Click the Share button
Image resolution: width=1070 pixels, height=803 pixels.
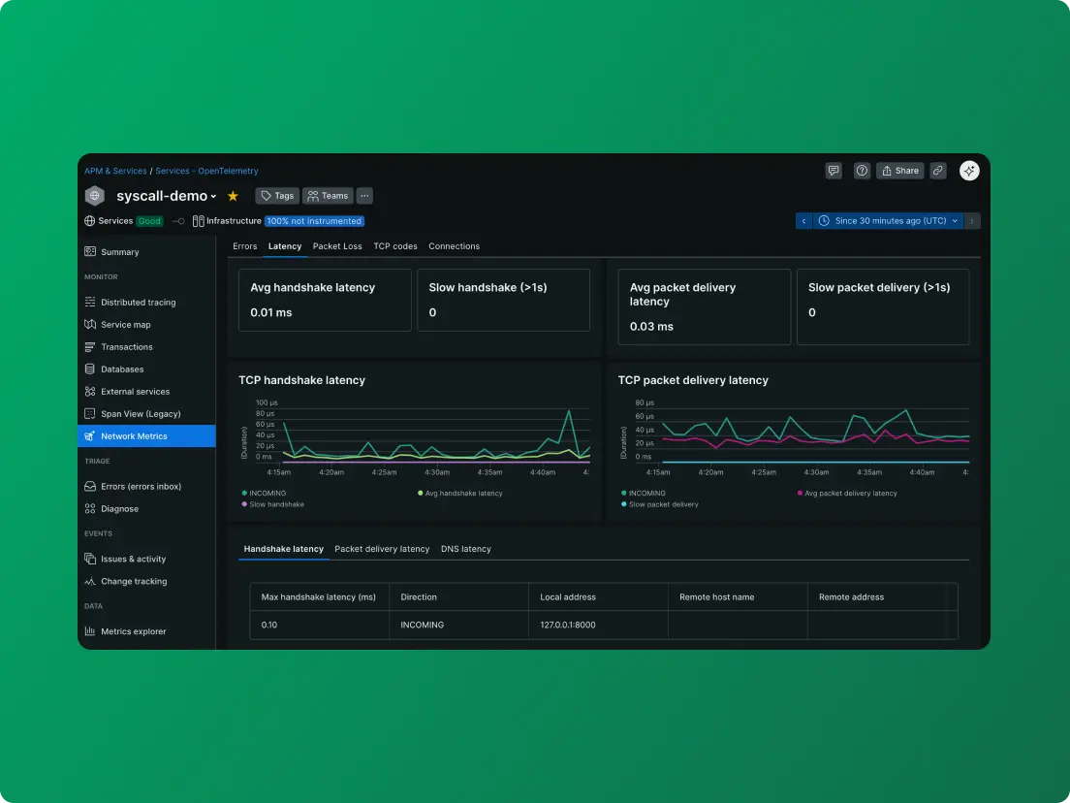pyautogui.click(x=899, y=171)
